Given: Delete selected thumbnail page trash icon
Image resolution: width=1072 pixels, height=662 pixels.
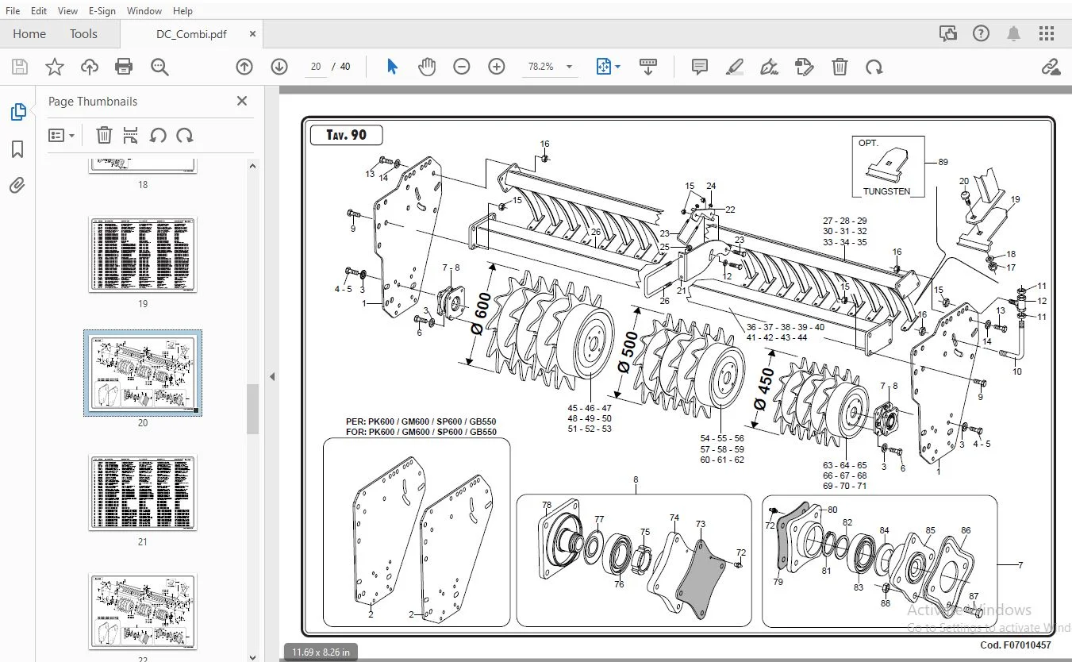Looking at the screenshot, I should (x=104, y=136).
